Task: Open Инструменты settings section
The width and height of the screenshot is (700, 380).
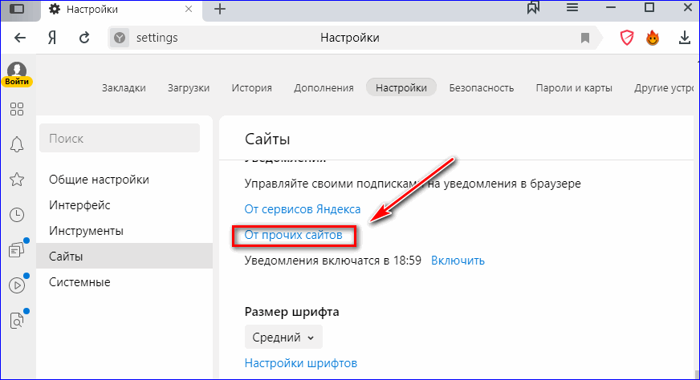Action: (x=86, y=231)
